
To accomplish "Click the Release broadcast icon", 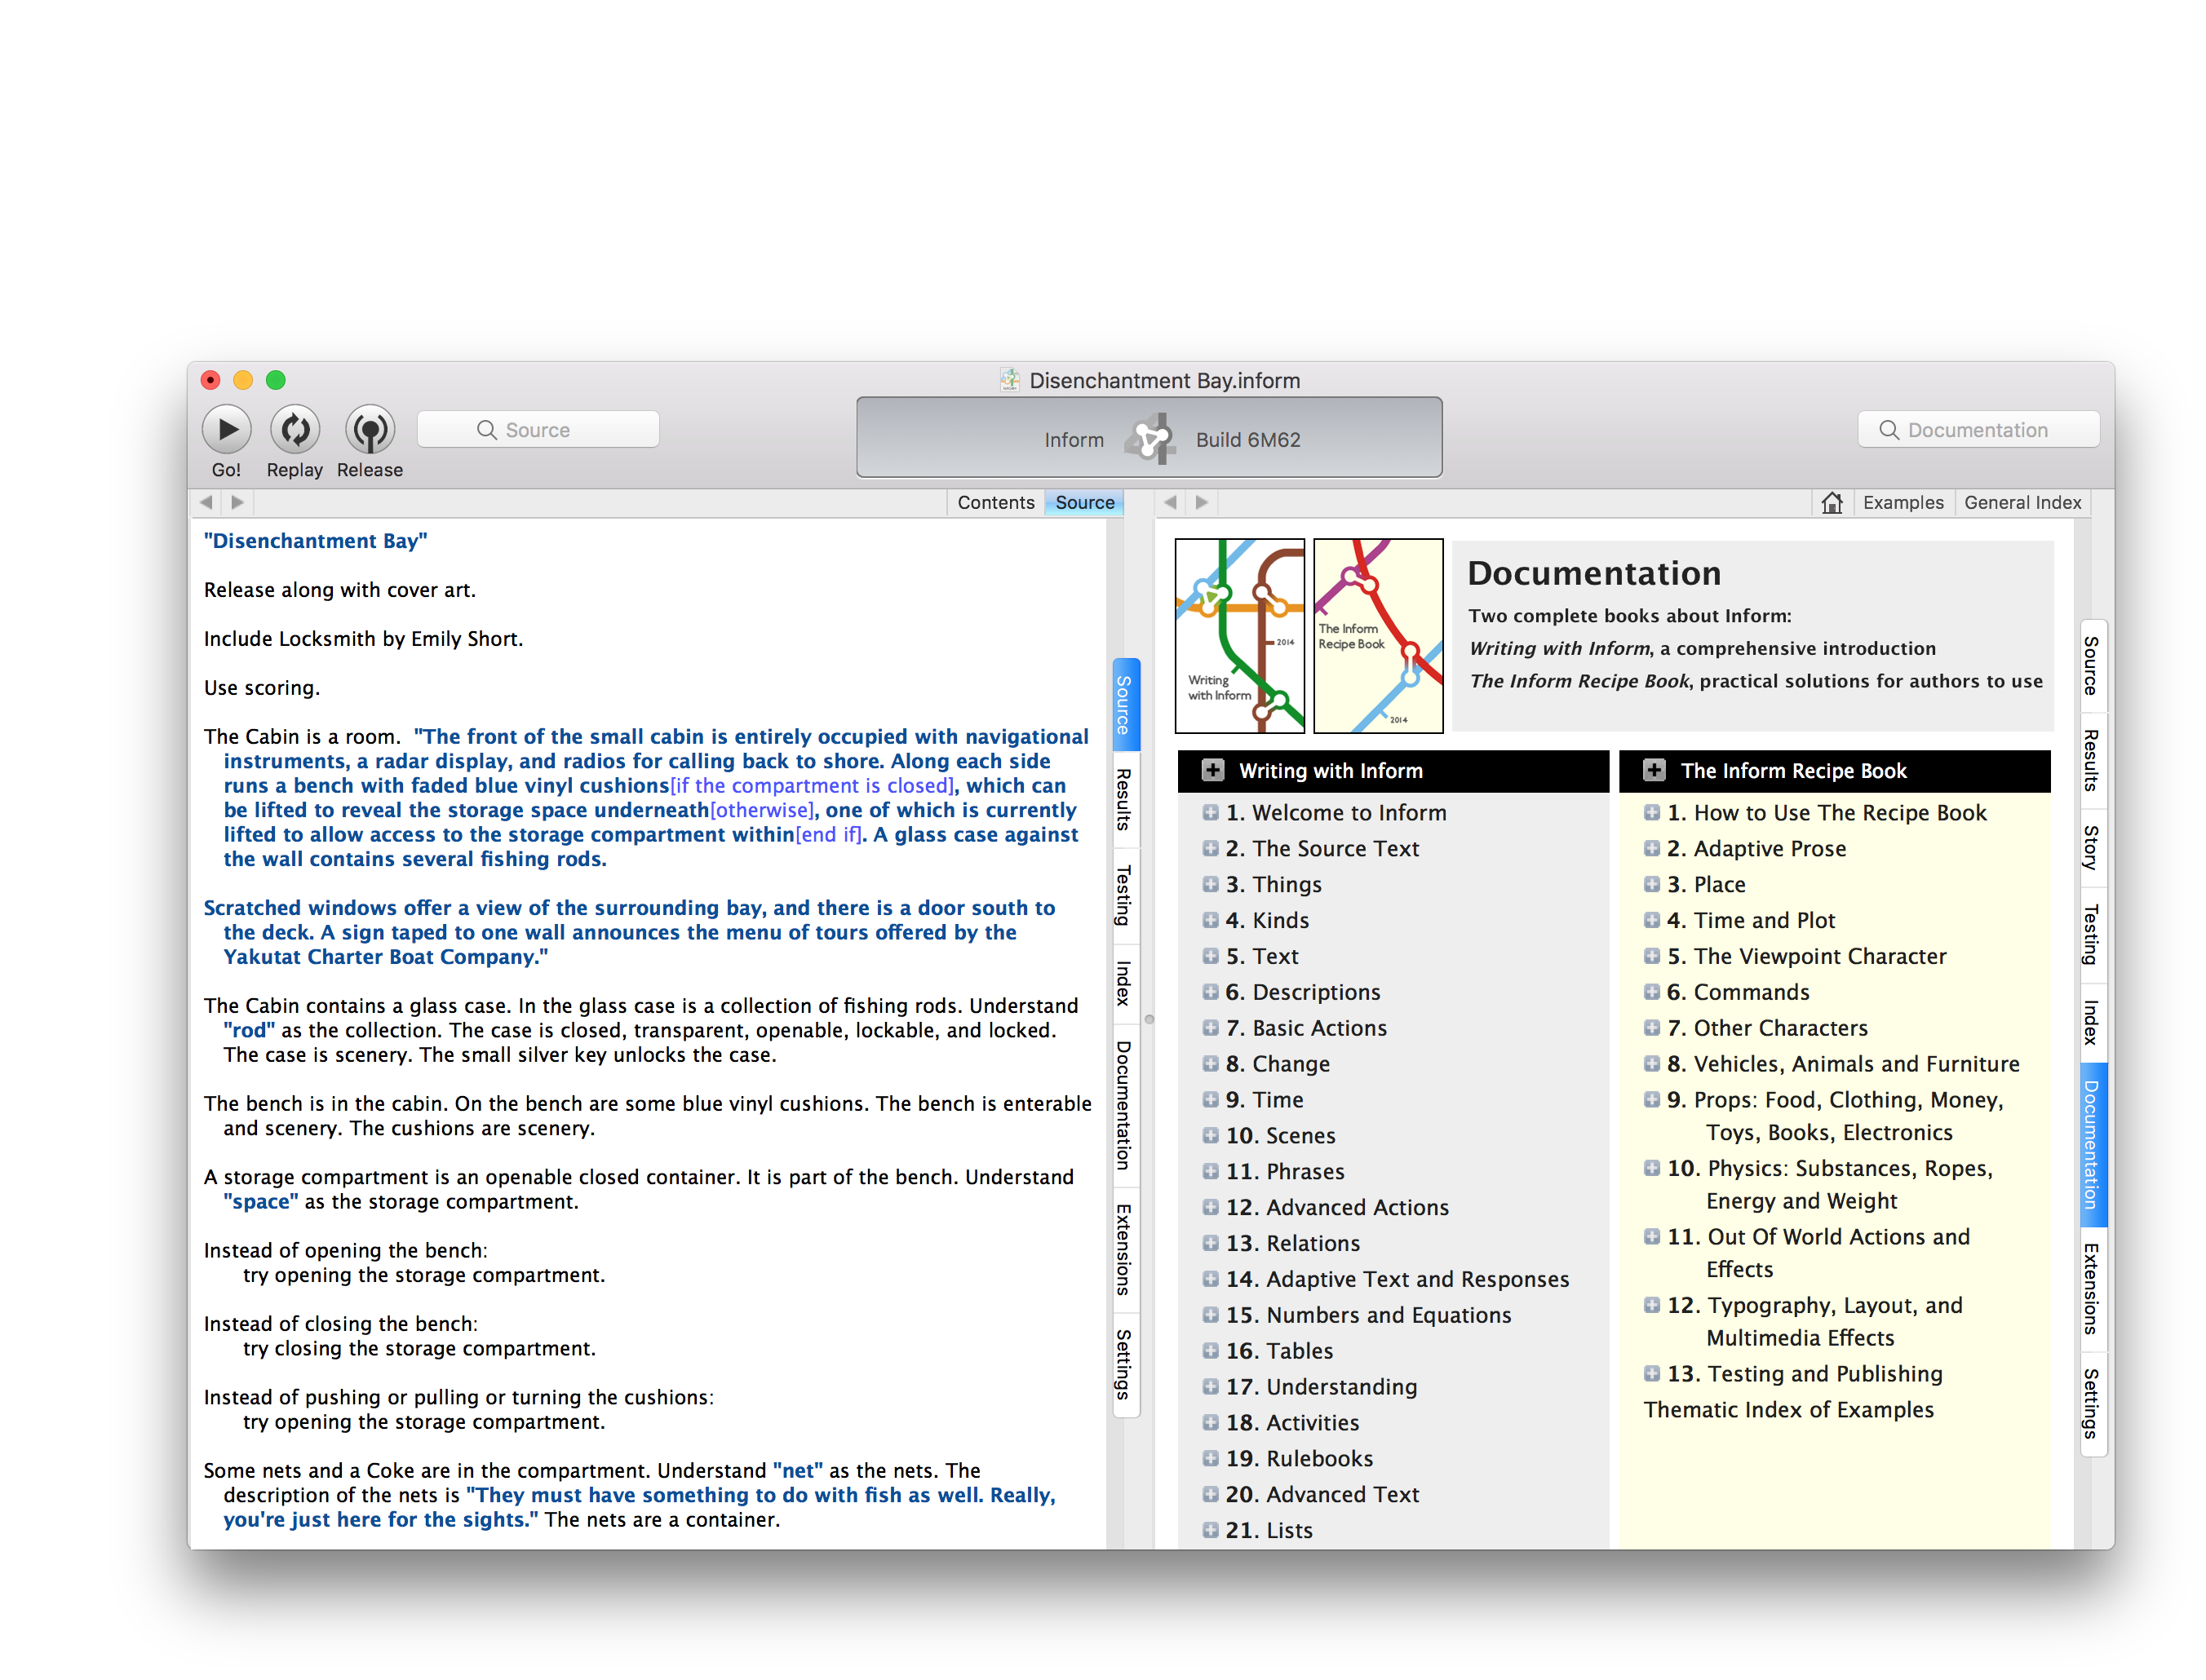I will click(370, 429).
